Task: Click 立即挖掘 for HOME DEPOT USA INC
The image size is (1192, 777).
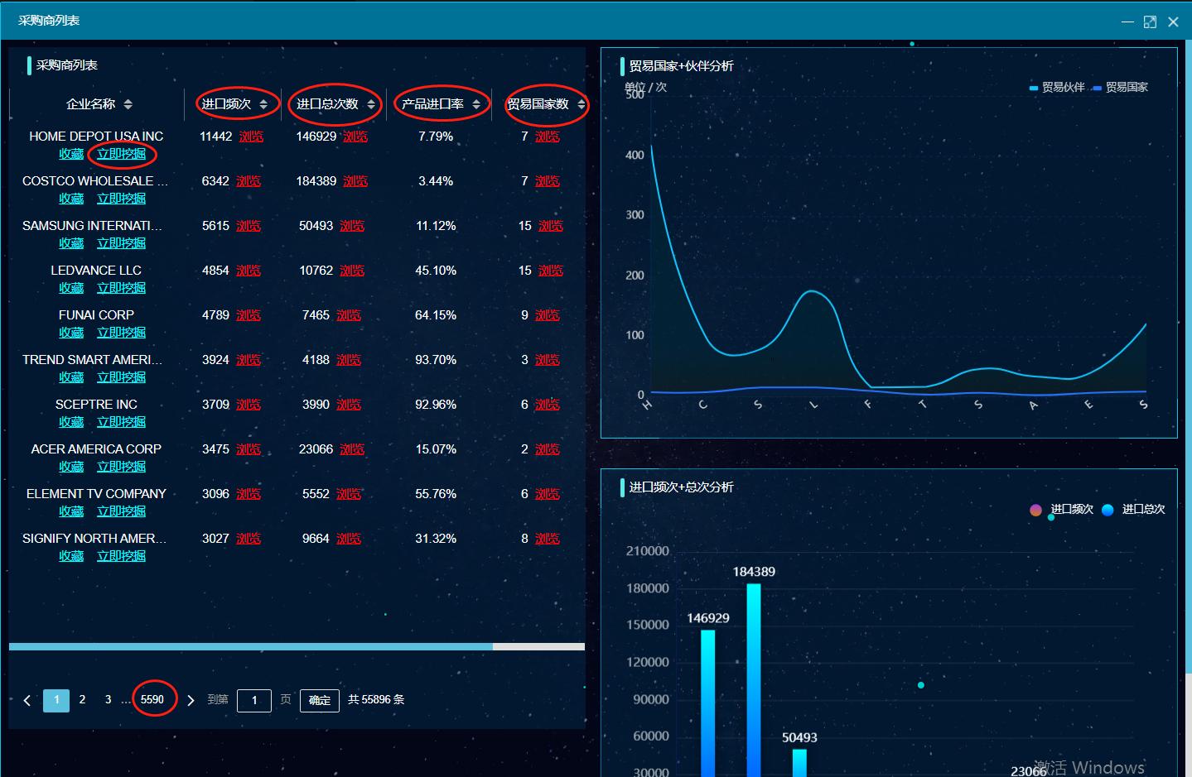Action: click(x=121, y=154)
